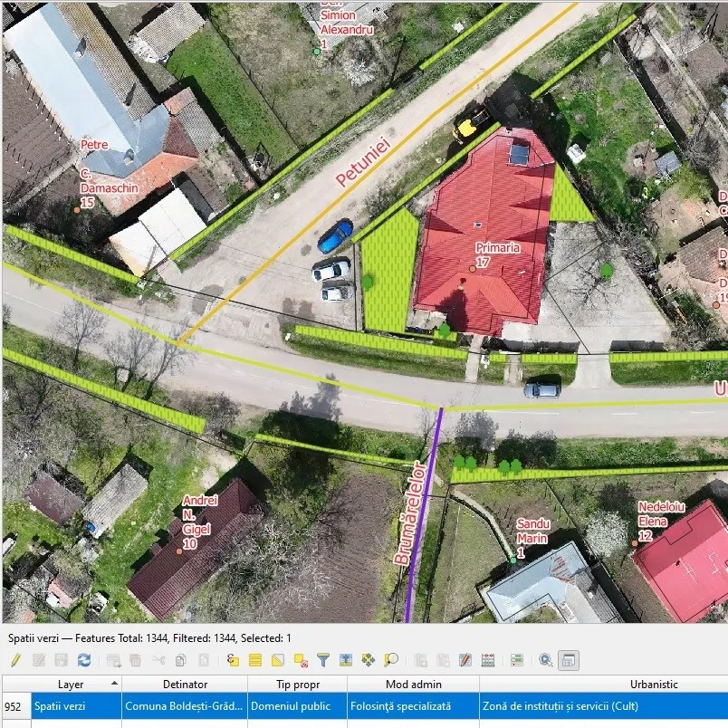Click the Deselect all features icon

coord(301,660)
